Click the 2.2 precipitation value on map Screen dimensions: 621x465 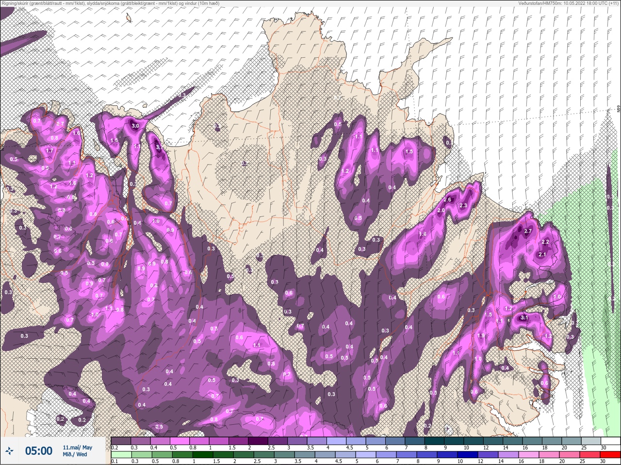pos(545,242)
